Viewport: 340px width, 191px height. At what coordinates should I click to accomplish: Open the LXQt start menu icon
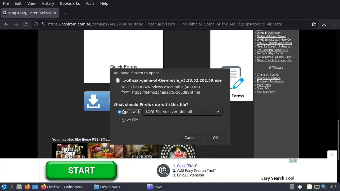tap(4, 187)
